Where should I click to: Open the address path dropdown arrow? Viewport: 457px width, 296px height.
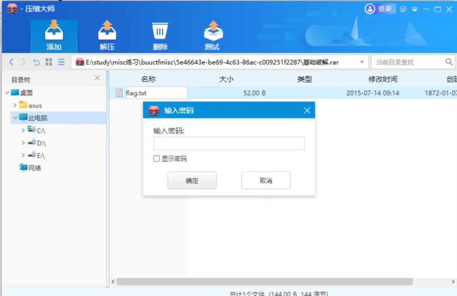tap(362, 62)
